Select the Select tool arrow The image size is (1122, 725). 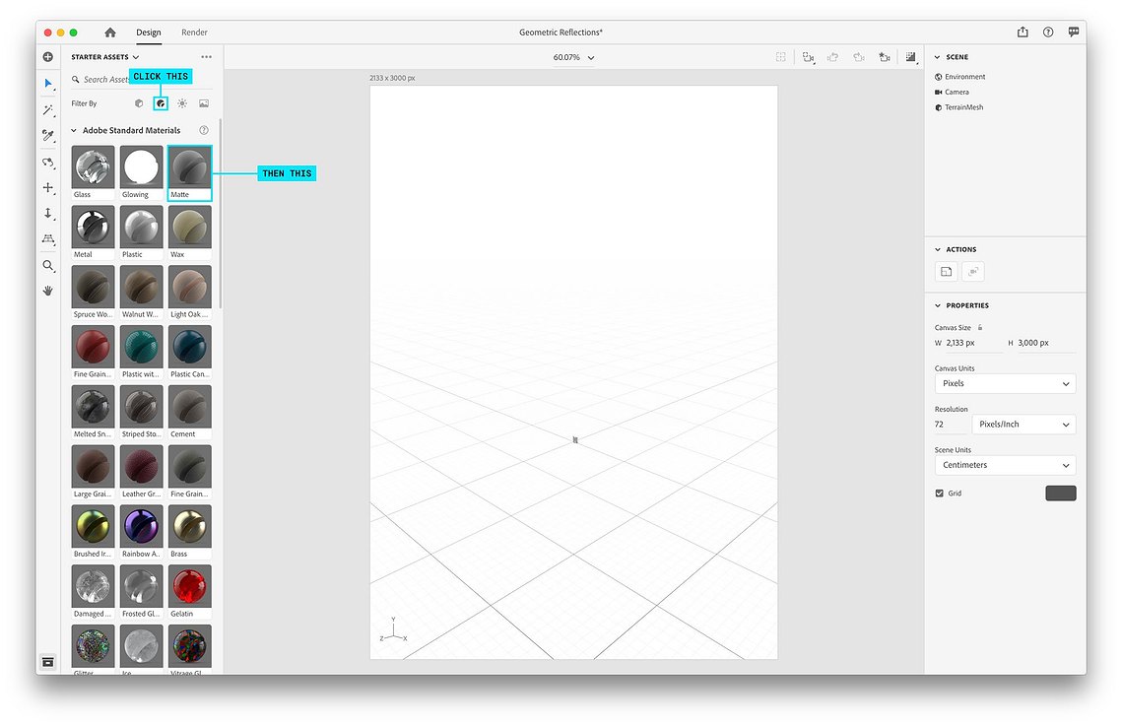[48, 84]
